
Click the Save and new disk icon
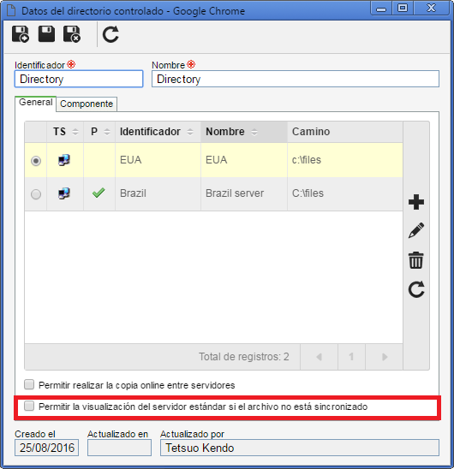coord(21,34)
